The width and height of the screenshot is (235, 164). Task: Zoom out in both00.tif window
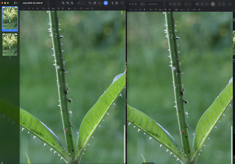(170, 4)
